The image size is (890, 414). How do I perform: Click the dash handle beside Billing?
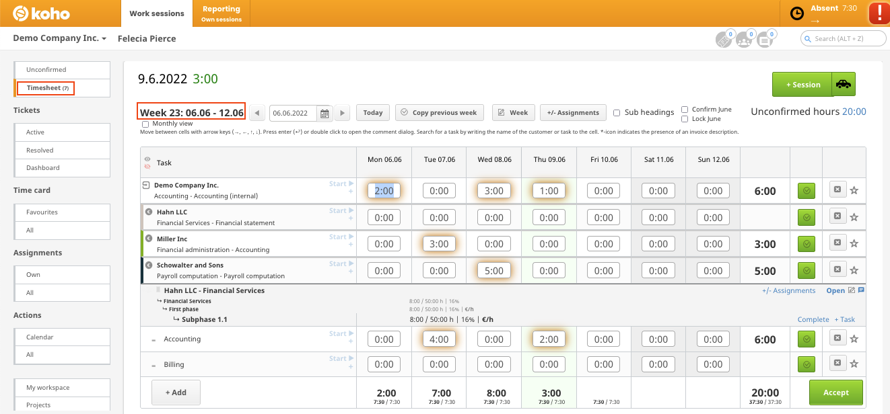pyautogui.click(x=153, y=365)
